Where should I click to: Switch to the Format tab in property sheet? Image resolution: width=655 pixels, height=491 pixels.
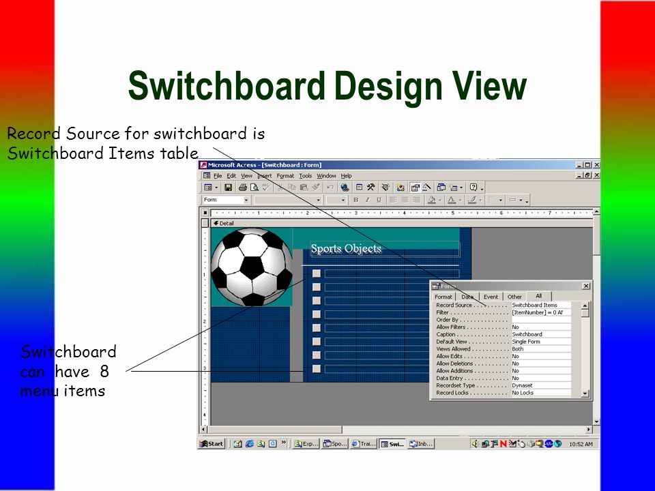443,297
